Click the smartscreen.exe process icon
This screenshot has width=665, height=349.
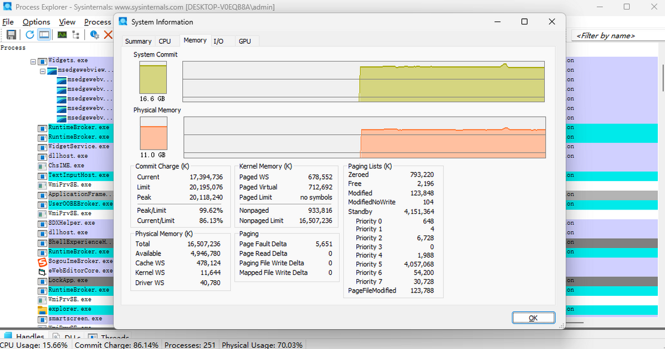(42, 319)
